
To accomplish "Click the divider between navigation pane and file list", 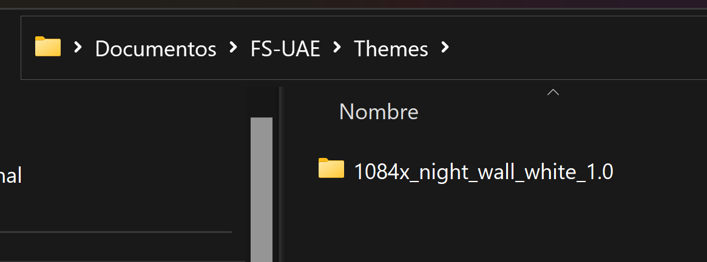I will [280, 174].
